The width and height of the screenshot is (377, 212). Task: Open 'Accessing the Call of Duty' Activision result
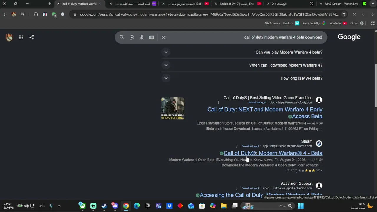(261, 195)
